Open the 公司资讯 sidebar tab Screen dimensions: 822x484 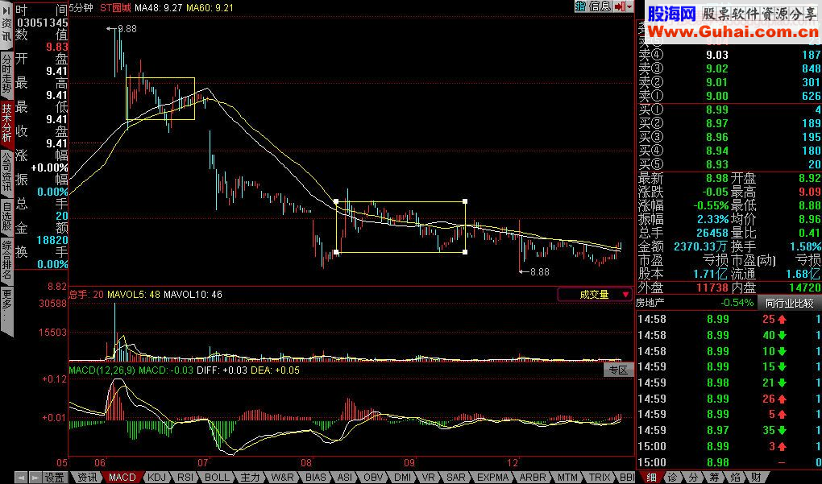pyautogui.click(x=6, y=172)
